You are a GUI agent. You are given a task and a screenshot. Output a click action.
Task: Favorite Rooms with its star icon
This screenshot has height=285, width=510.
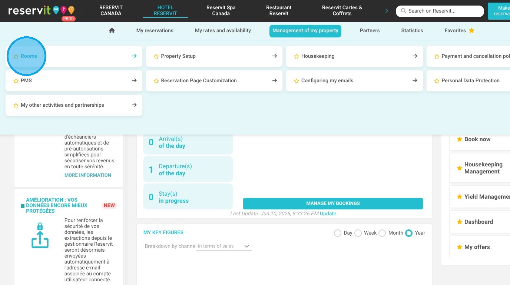tap(16, 56)
